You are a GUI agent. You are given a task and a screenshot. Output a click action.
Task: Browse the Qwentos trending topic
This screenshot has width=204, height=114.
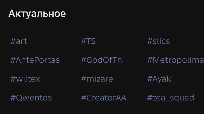click(x=31, y=98)
